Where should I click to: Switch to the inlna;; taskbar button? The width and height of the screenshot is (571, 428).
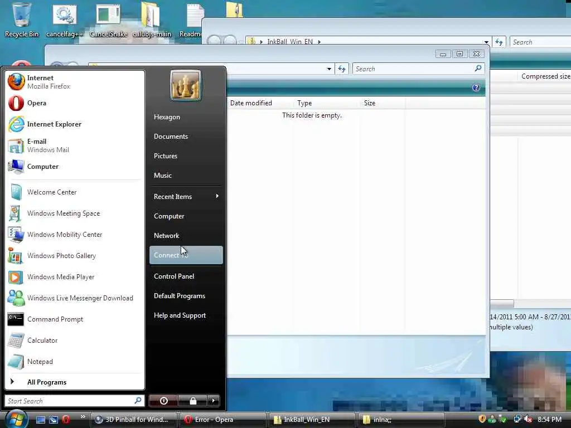[x=401, y=420]
